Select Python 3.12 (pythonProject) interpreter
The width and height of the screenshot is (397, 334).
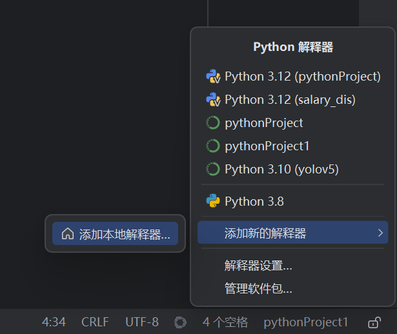point(292,76)
